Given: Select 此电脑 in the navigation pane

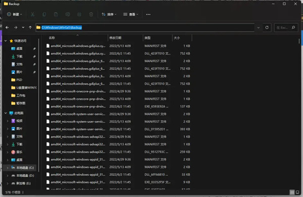Looking at the screenshot, I should [x=17, y=113].
